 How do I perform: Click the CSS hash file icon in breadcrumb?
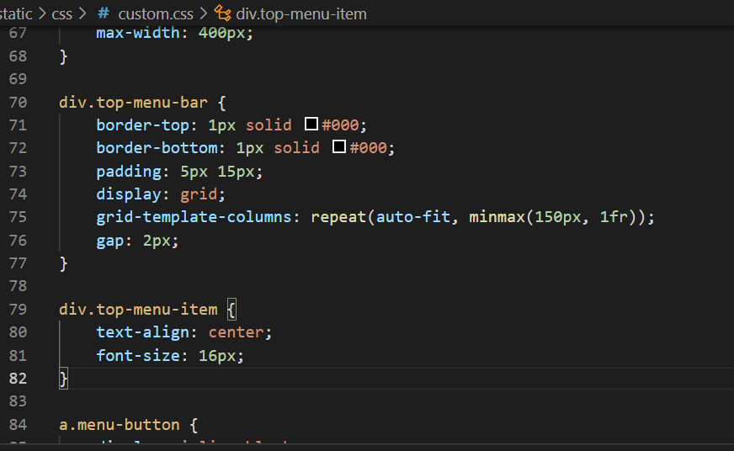click(x=104, y=13)
